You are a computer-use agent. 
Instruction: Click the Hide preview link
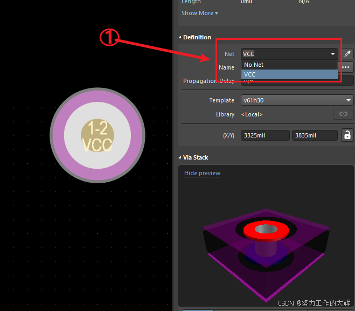pyautogui.click(x=202, y=173)
